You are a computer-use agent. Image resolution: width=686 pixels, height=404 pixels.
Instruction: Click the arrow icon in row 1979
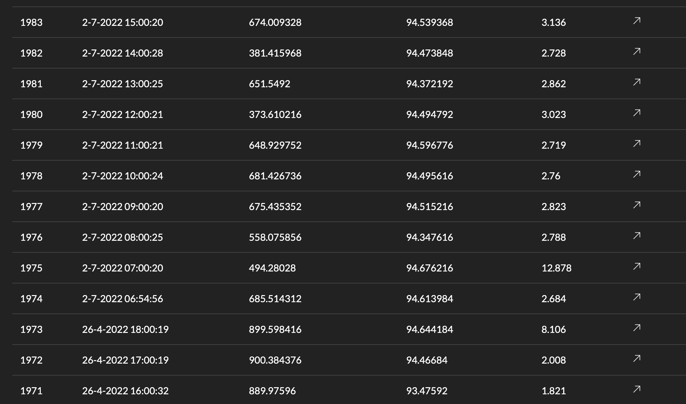[637, 144]
